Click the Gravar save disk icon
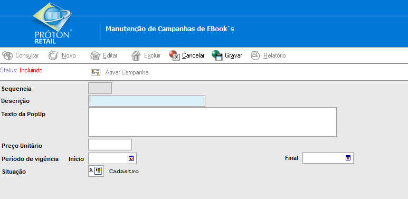Screen dimensions: 408x199 coord(217,55)
